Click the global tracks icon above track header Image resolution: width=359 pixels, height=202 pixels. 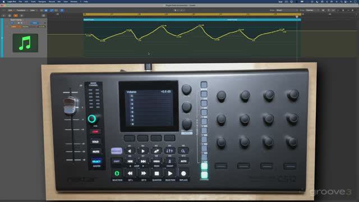[44, 16]
